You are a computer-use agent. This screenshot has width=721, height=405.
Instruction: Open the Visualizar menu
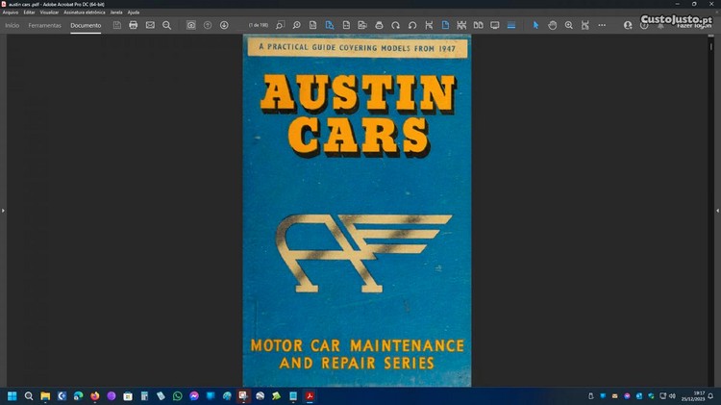tap(49, 13)
